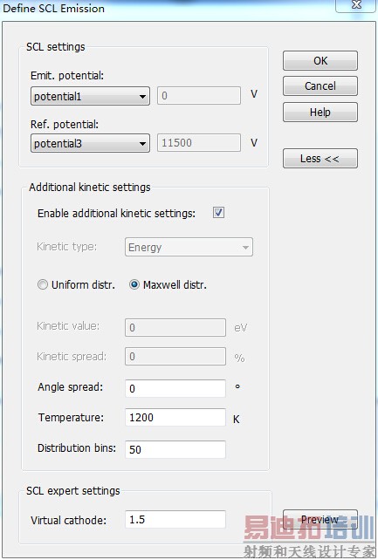Click the Virtual cathode value field
The image size is (378, 560).
point(175,519)
